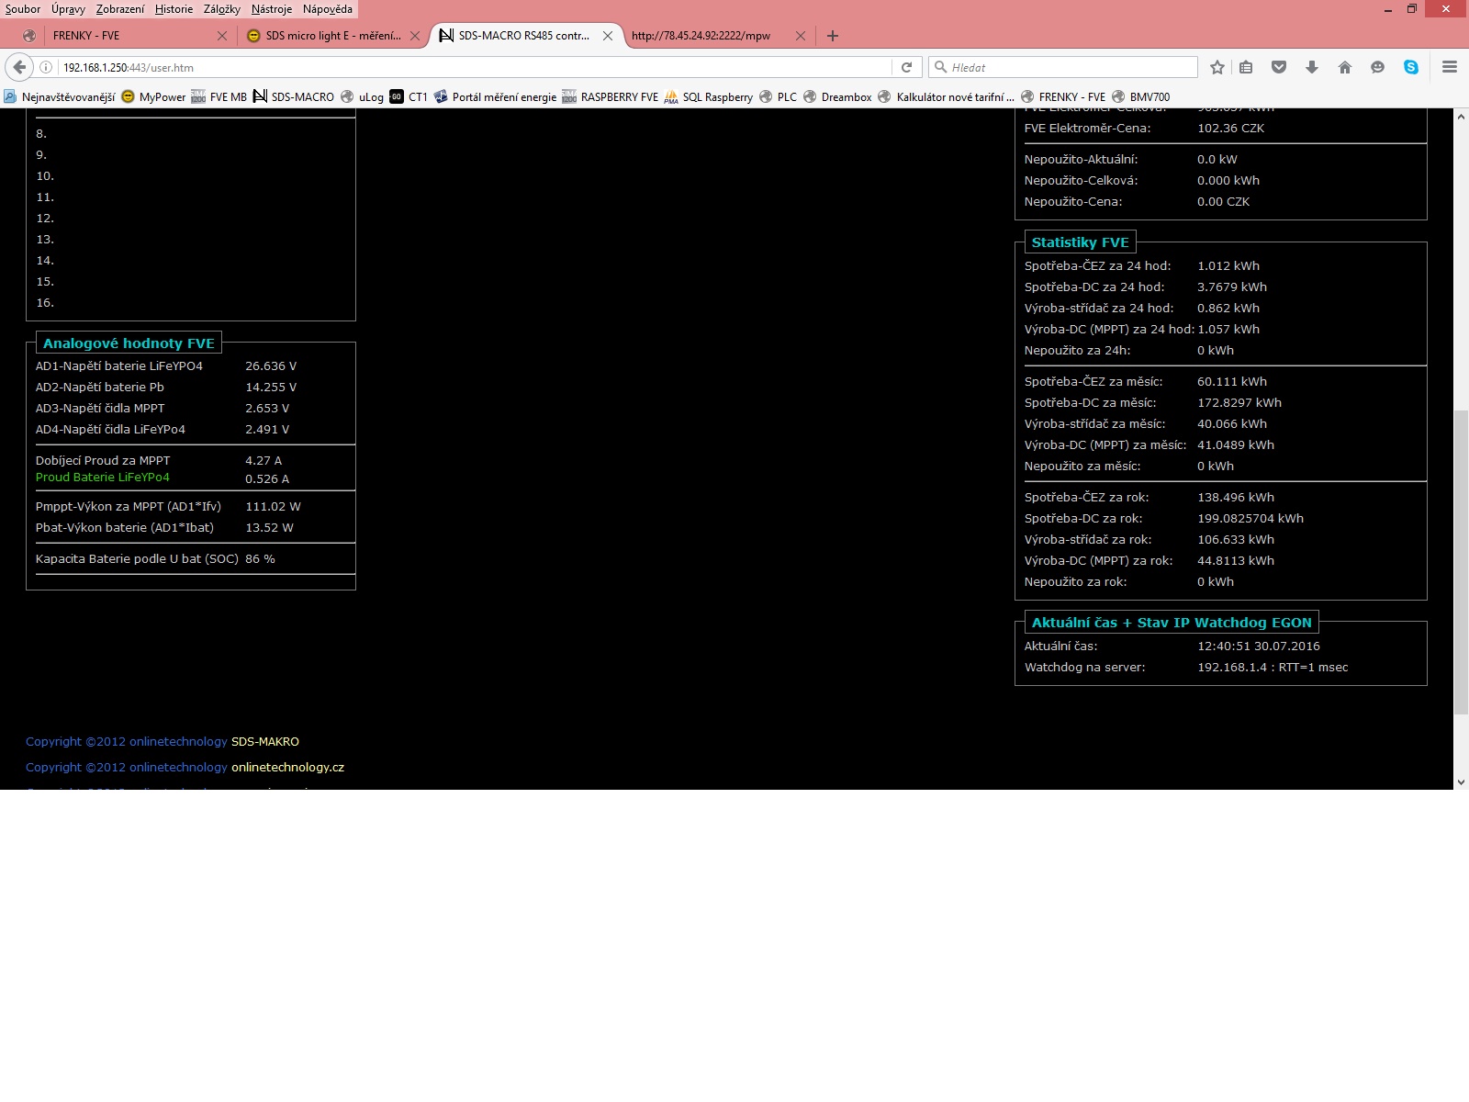Open the Záložky menu

pyautogui.click(x=222, y=9)
